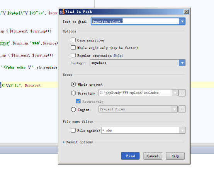
Task: Open the Directory path history dropdown arrow
Action: (x=175, y=93)
